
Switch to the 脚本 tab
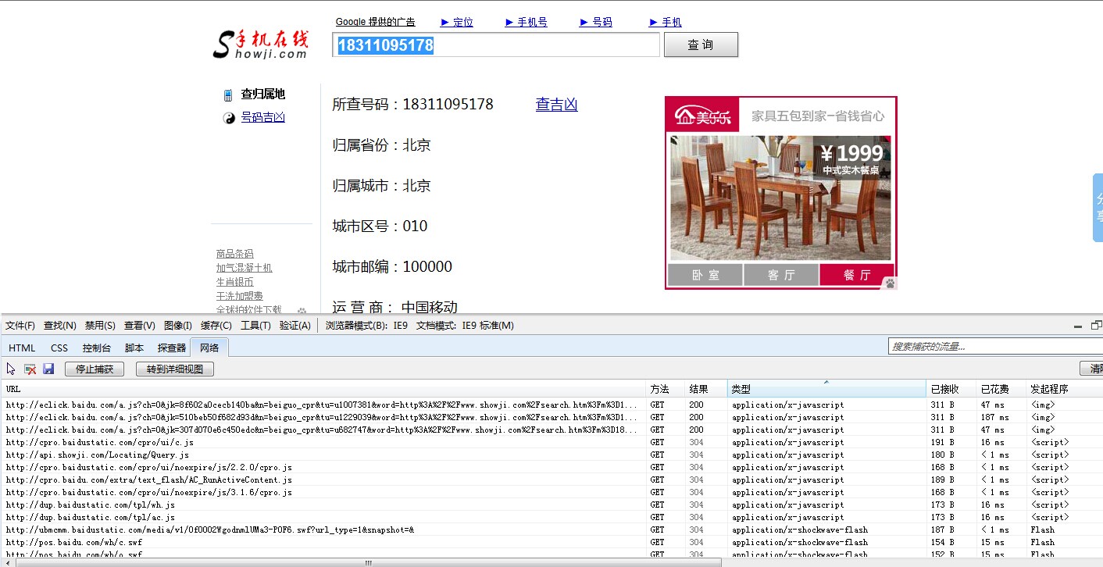(134, 348)
